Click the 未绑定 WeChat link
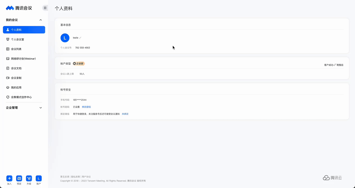Image resolution: width=355 pixels, height=188 pixels. pyautogui.click(x=125, y=114)
